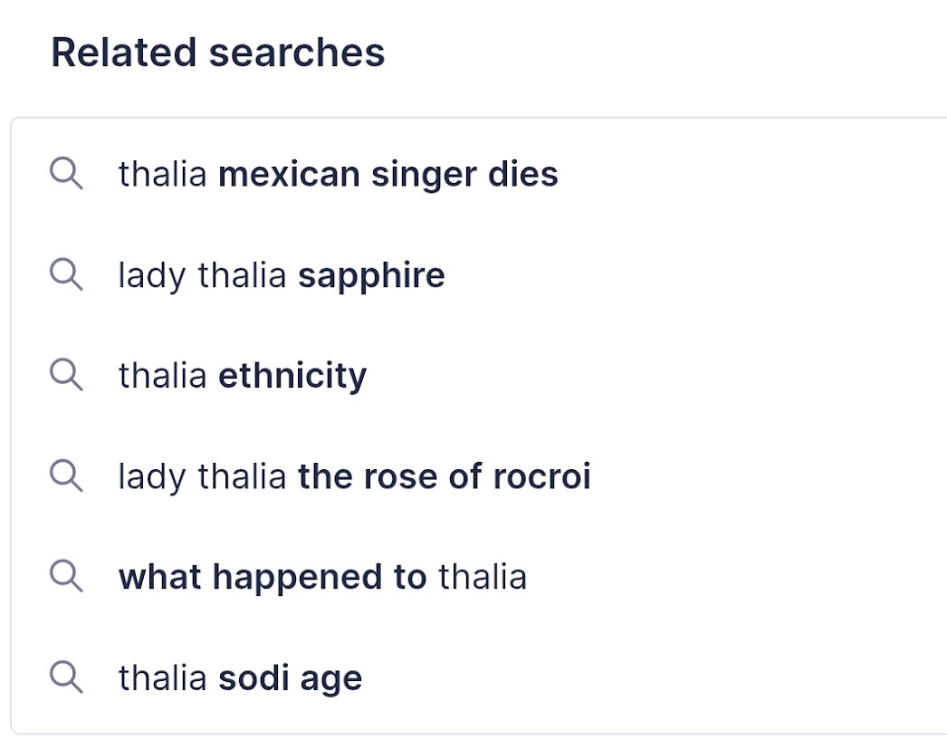Click the bold words 'sodi age'
Image resolution: width=947 pixels, height=749 pixels.
pyautogui.click(x=291, y=678)
